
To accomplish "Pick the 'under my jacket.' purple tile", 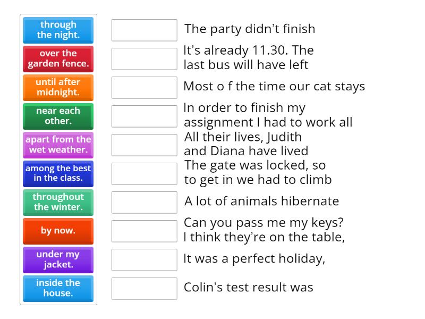I will (x=58, y=259).
